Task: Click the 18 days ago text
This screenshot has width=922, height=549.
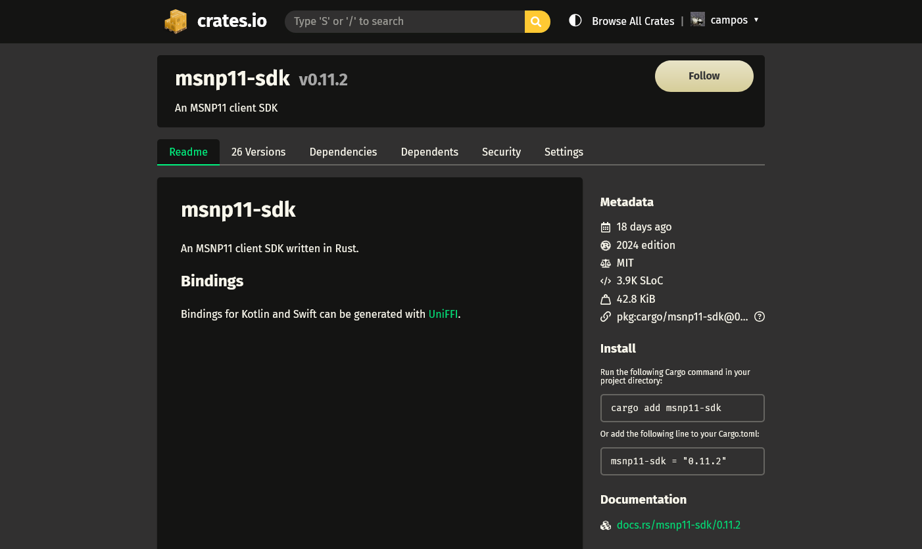Action: (644, 227)
